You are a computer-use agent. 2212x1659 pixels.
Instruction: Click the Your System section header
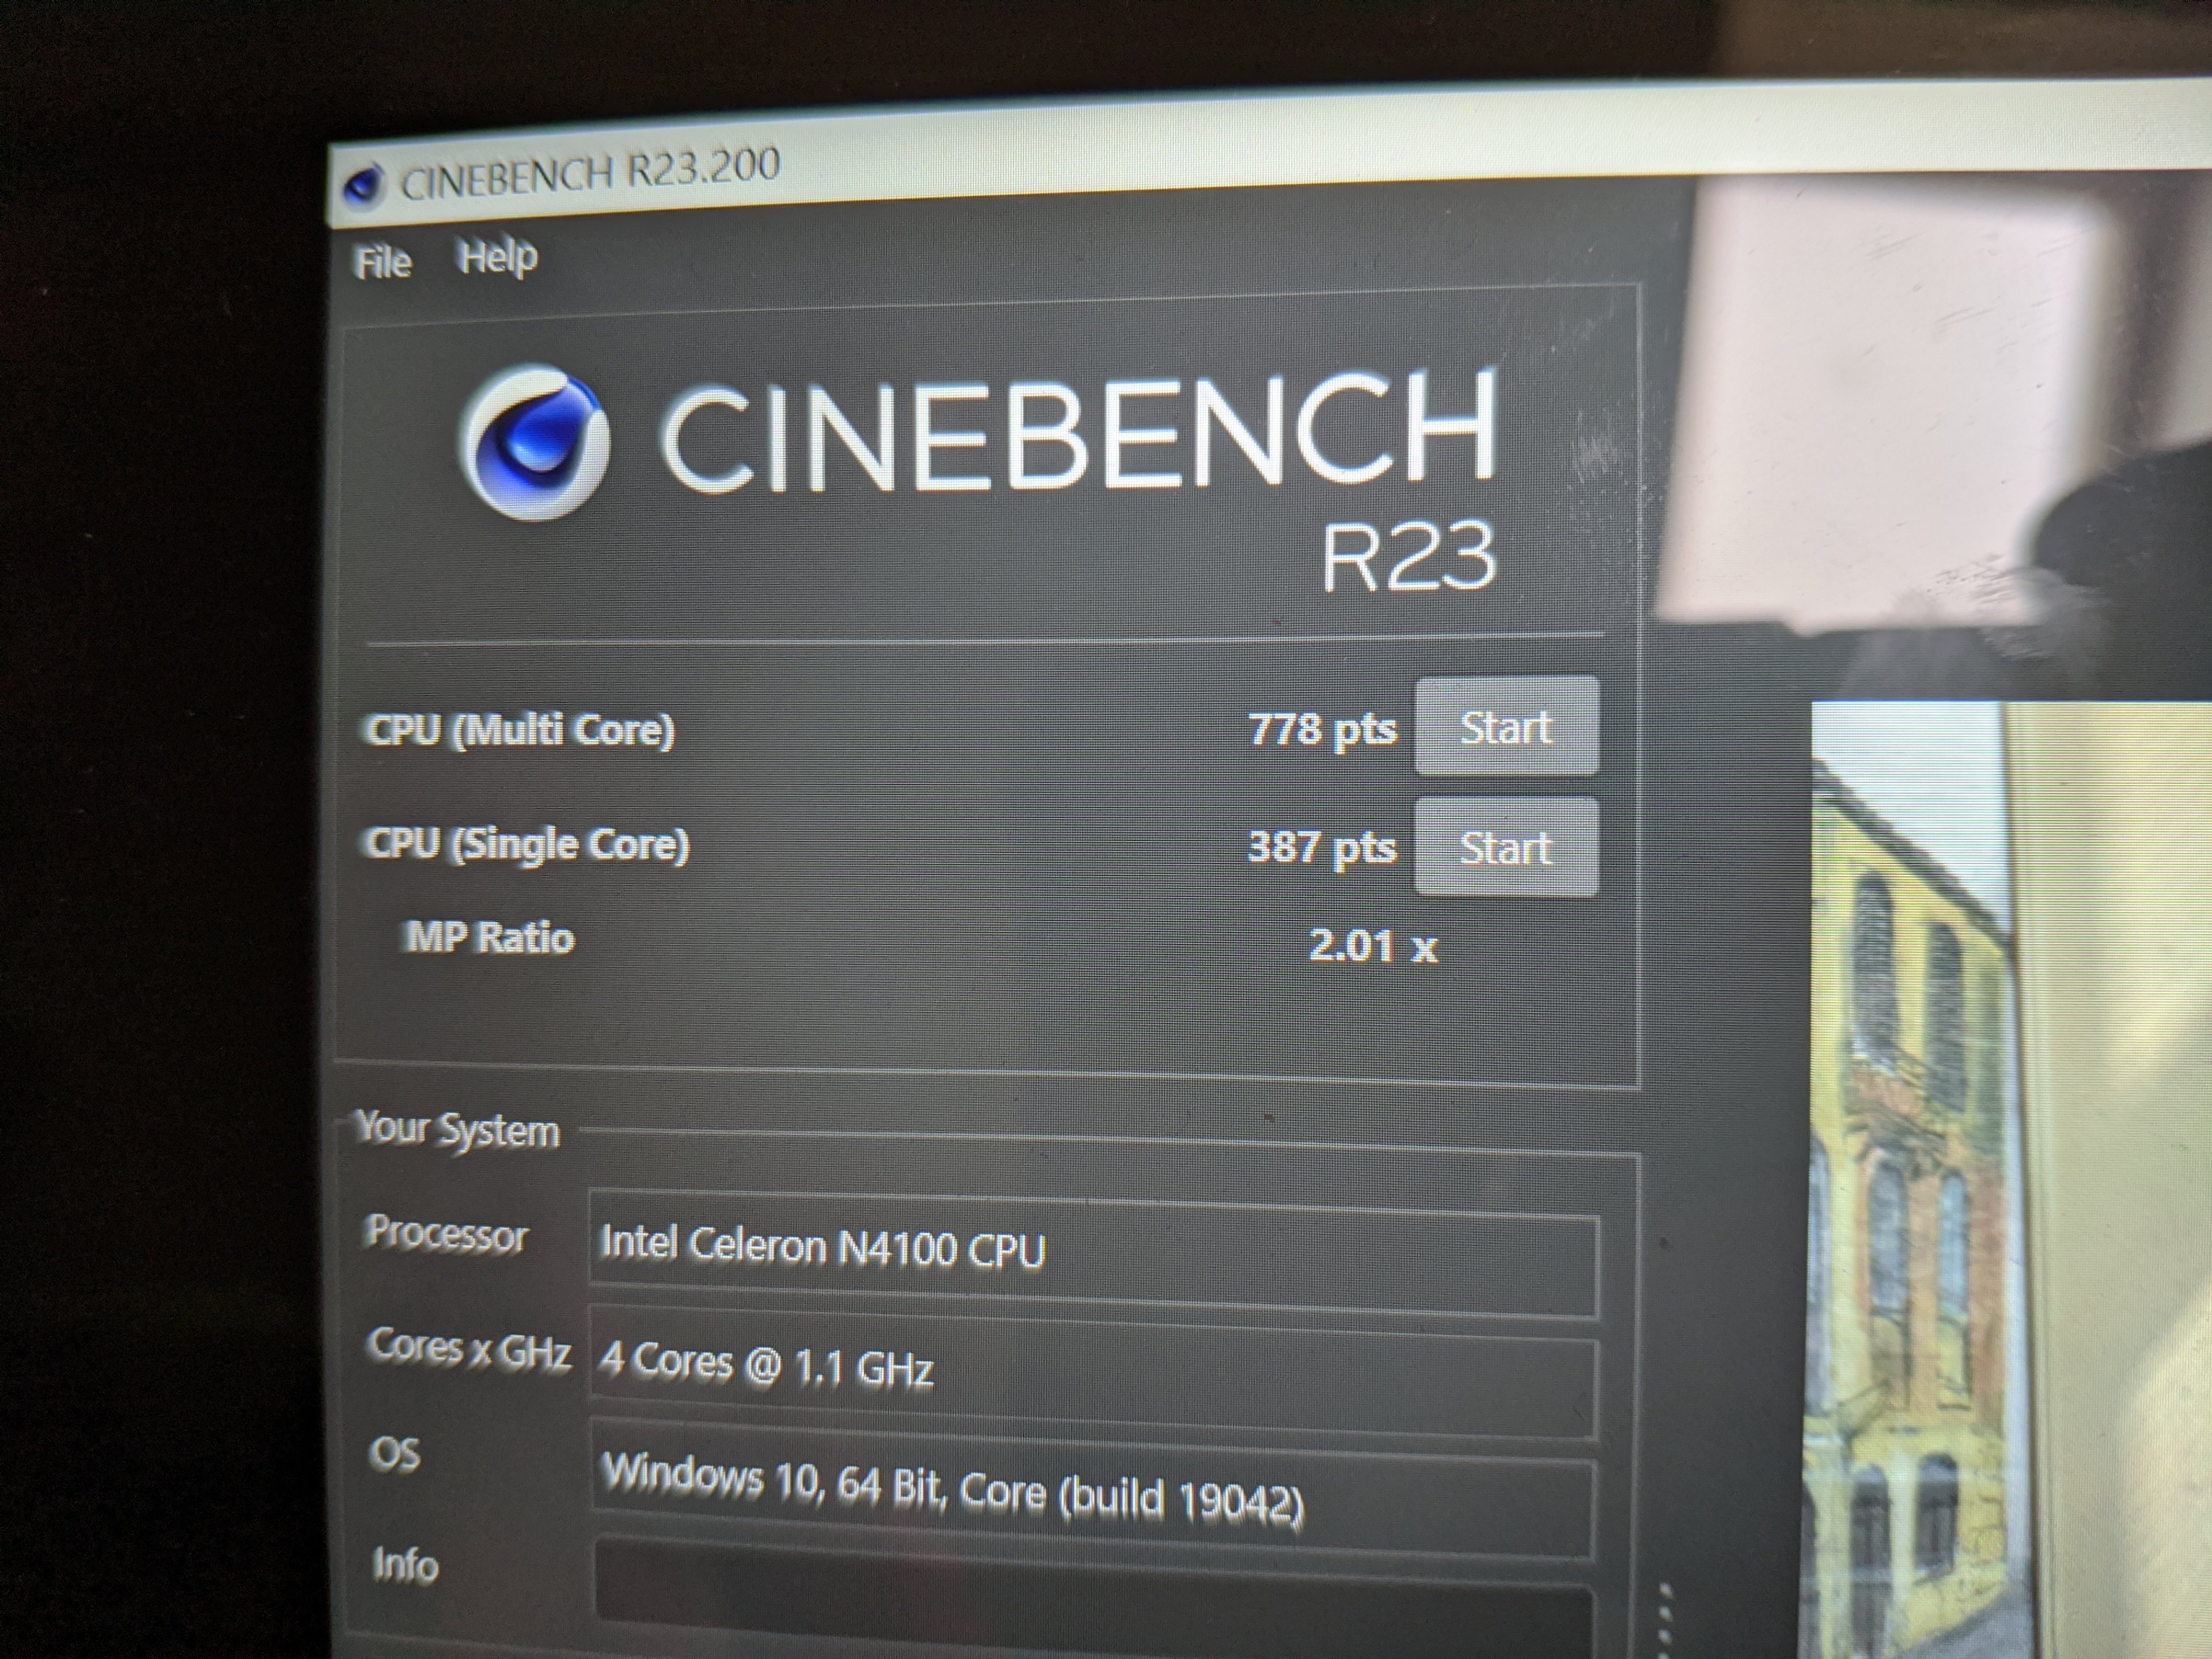458,1130
